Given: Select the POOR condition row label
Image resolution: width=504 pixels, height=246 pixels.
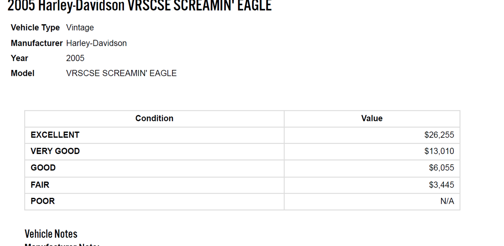Looking at the screenshot, I should tap(43, 201).
